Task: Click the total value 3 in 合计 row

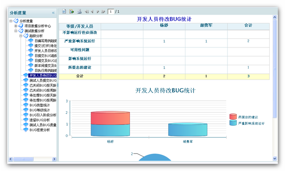Action: 248,76
